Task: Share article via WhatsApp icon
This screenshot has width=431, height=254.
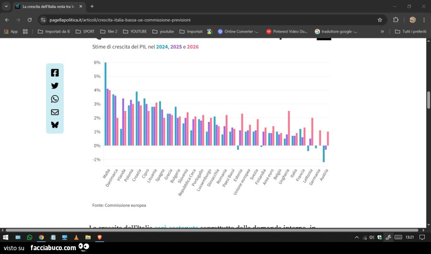Action: pos(55,99)
